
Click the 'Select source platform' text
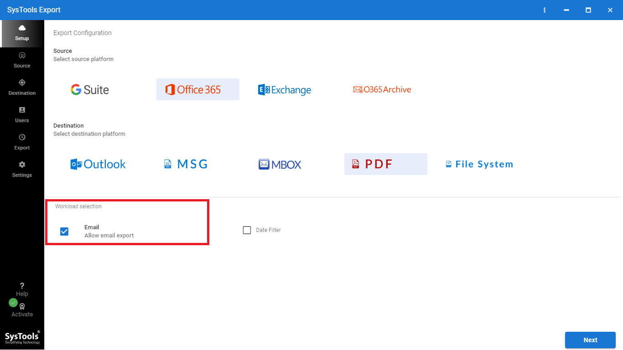[x=83, y=59]
